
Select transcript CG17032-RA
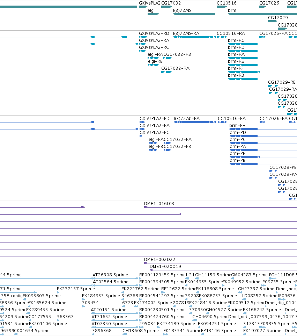(x=175, y=68)
